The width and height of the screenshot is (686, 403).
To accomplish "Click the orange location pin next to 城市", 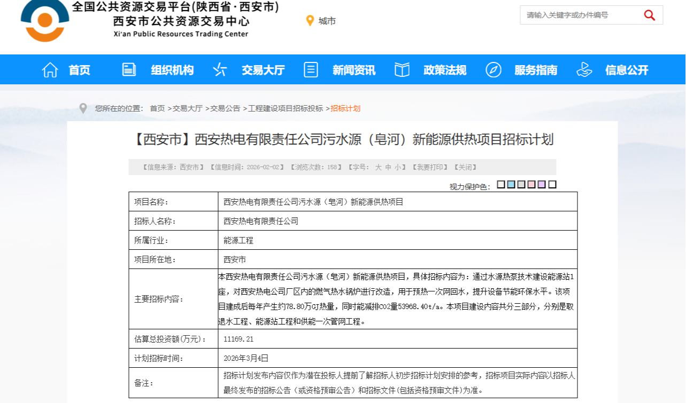I will coord(310,21).
